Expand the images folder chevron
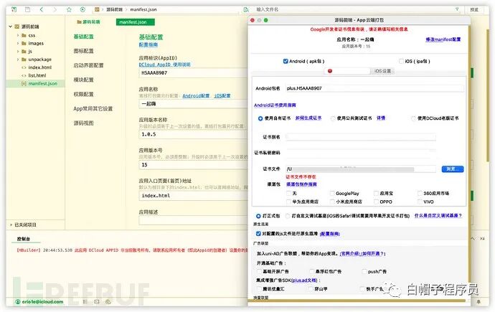Viewport: 495px width, 312px height. pos(18,43)
